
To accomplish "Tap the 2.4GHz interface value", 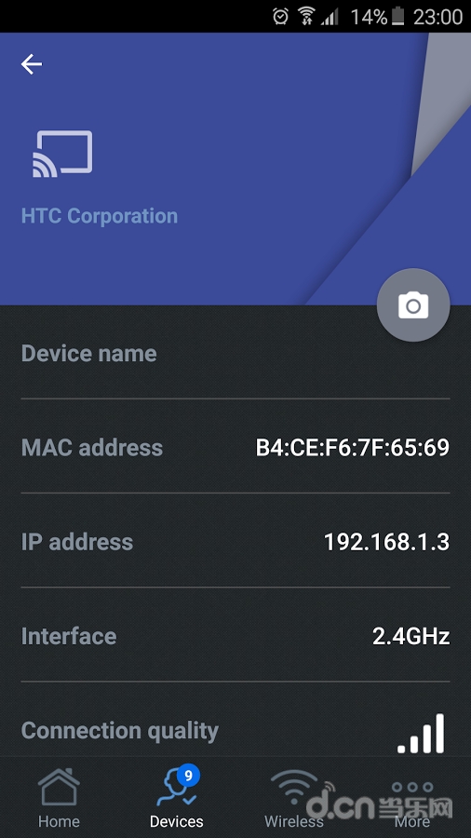I will coord(410,636).
